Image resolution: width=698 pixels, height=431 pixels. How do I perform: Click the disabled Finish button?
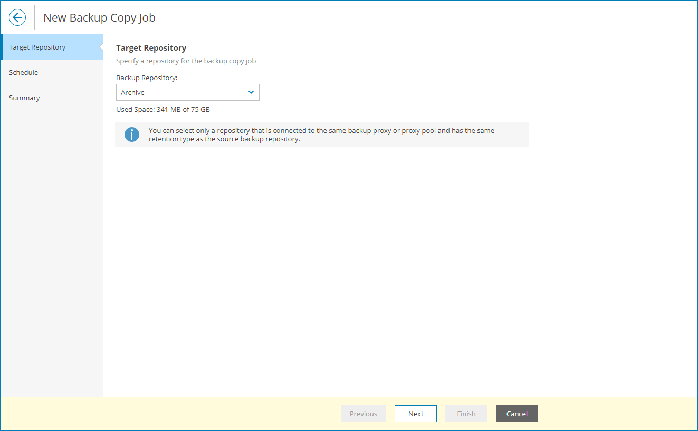pos(466,414)
